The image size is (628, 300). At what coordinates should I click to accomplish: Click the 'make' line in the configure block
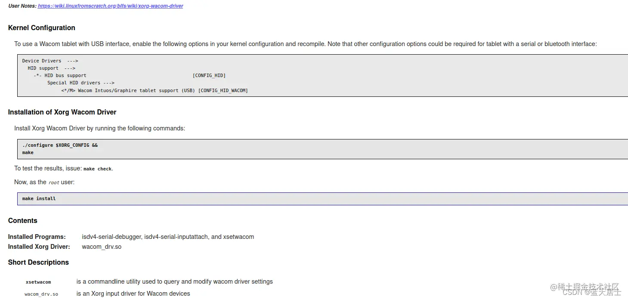point(28,152)
